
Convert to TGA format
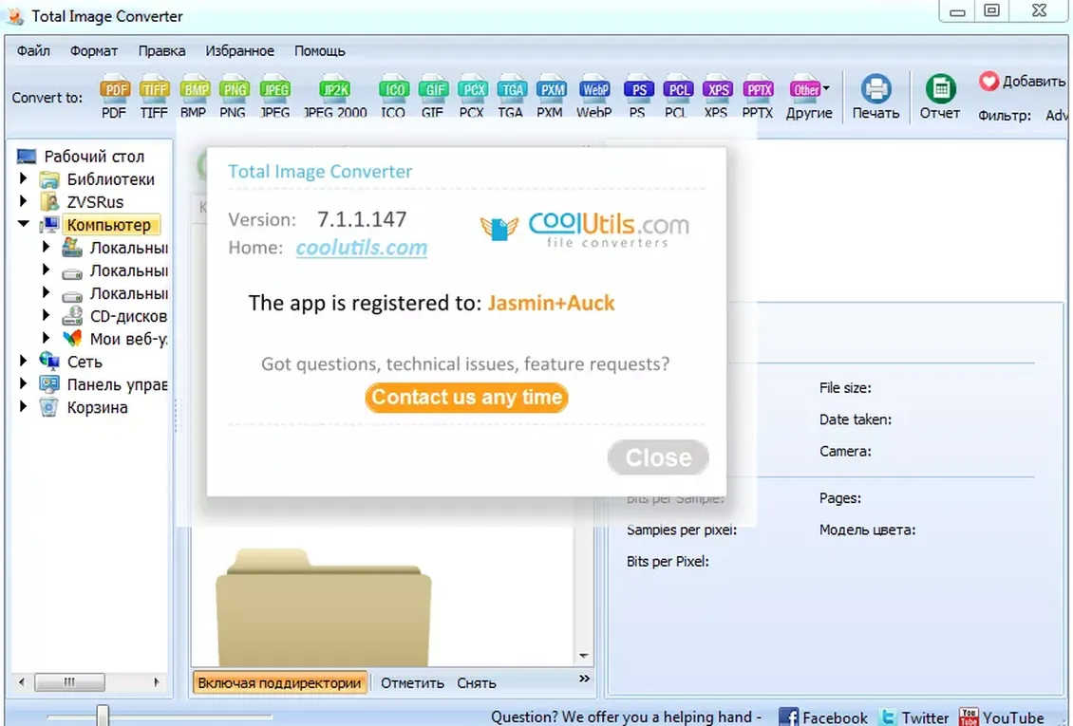[x=511, y=97]
